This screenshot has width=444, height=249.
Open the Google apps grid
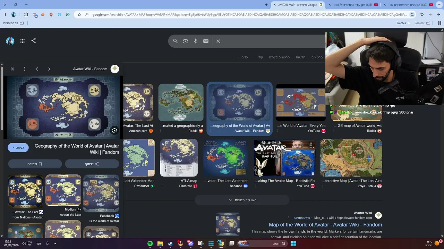(23, 41)
